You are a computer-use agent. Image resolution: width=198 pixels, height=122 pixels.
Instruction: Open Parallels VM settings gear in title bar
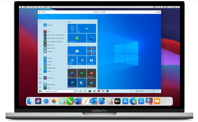(x=157, y=12)
